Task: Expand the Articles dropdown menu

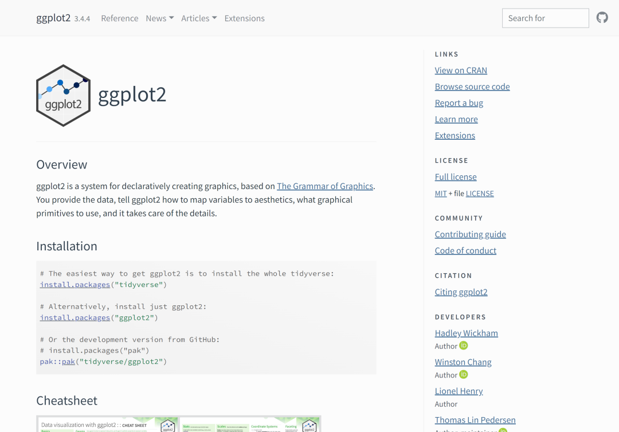Action: point(199,18)
